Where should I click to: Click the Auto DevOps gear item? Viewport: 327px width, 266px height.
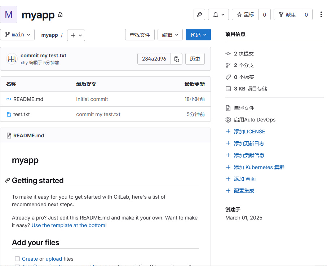click(x=255, y=120)
